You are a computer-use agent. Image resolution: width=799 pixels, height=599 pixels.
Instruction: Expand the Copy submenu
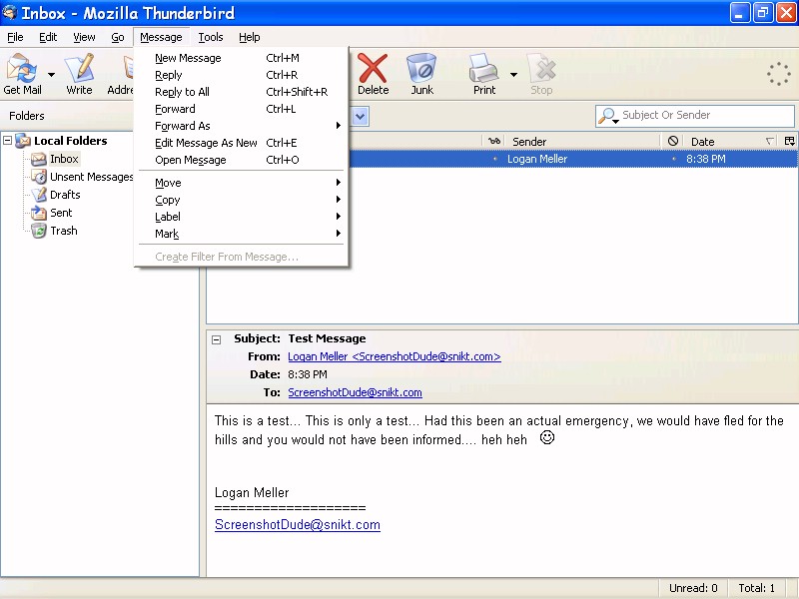point(242,200)
